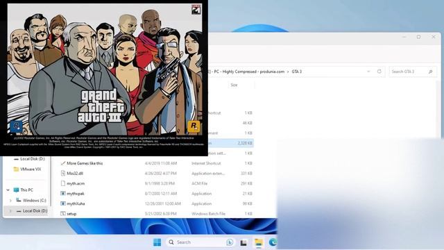The width and height of the screenshot is (444, 250).
Task: Select the mythXuha file name
Action: click(76, 203)
